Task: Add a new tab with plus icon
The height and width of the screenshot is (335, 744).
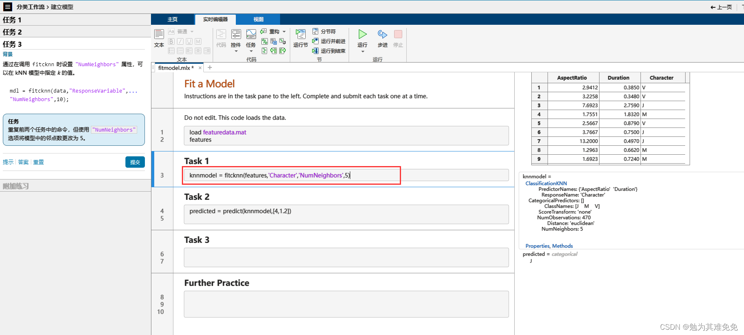Action: pyautogui.click(x=210, y=68)
